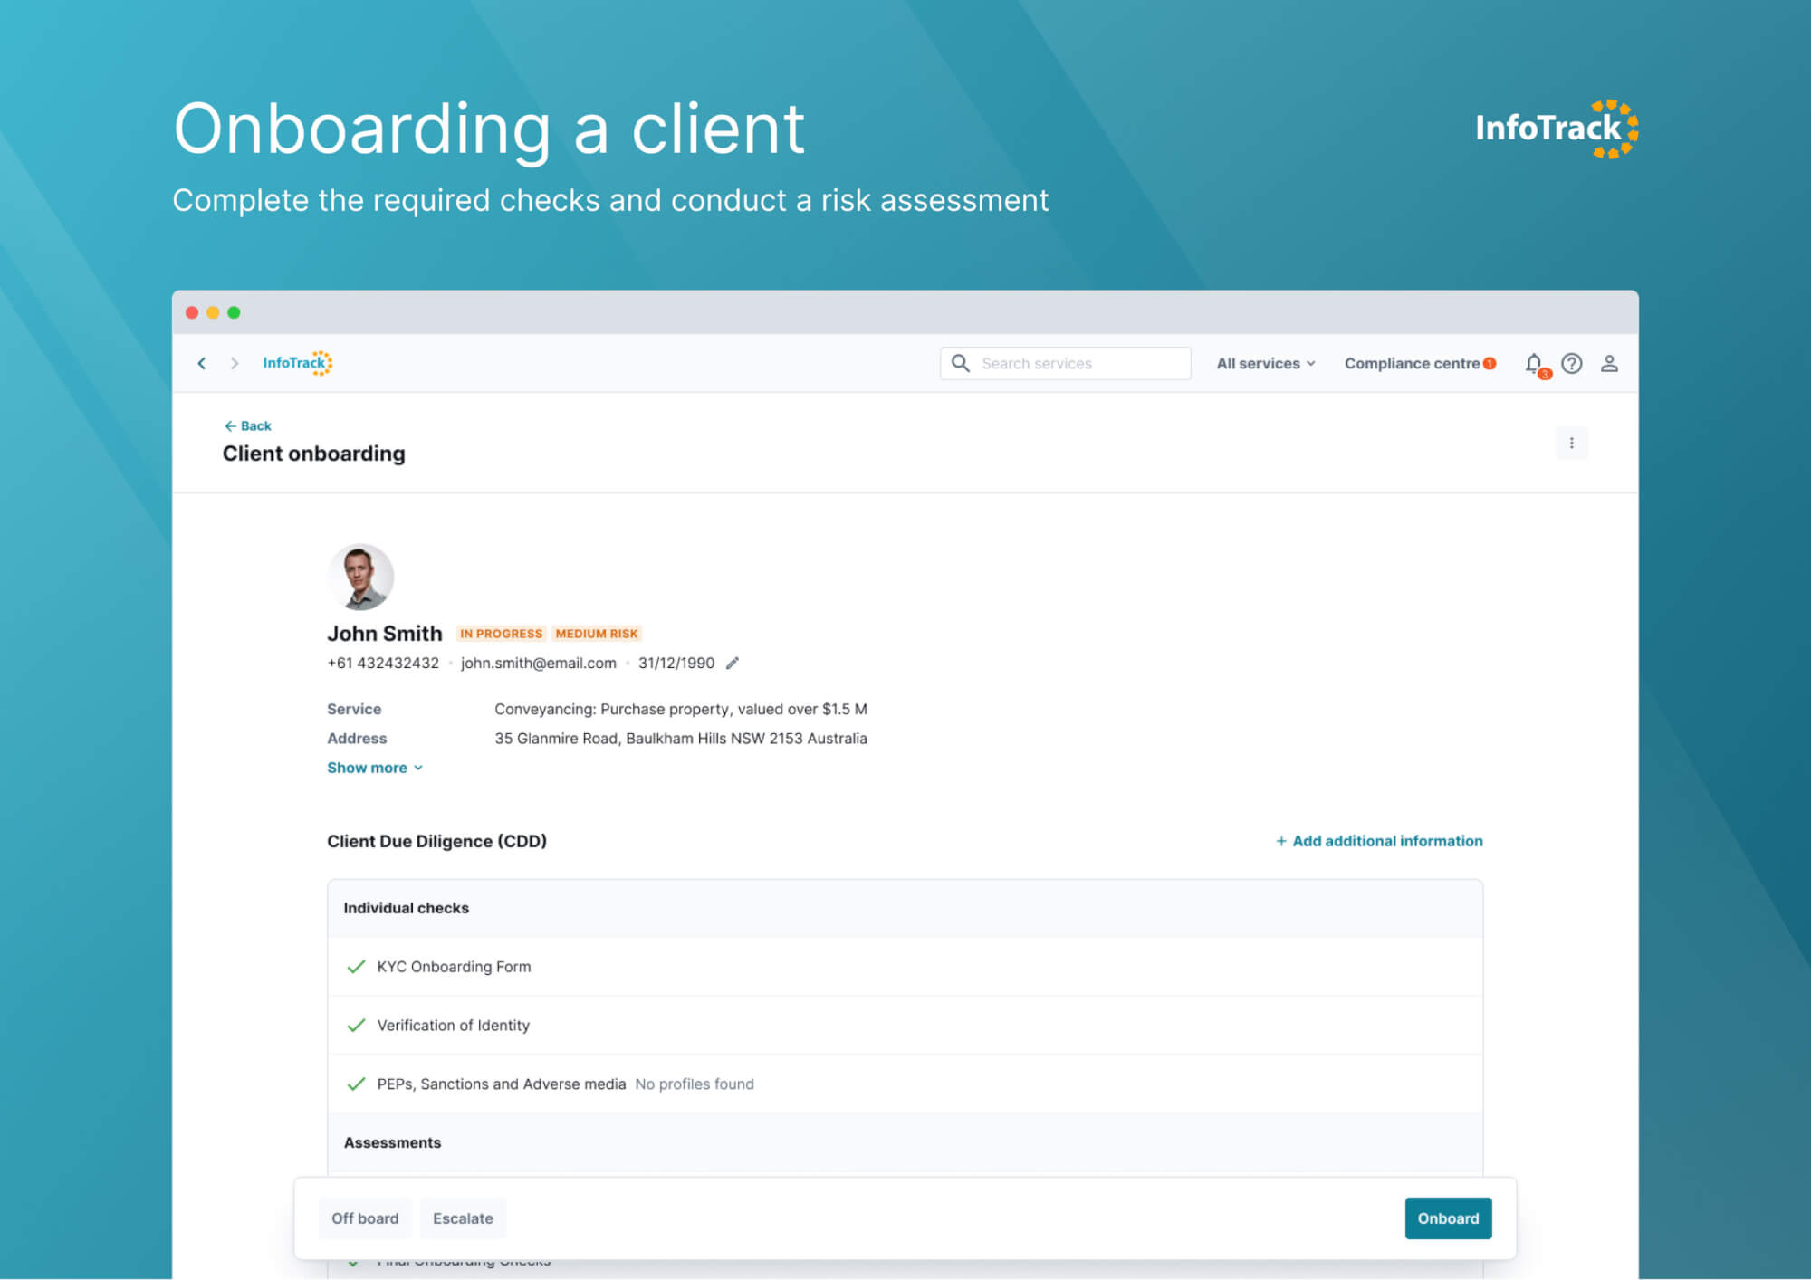Click Add additional information link
Image resolution: width=1811 pixels, height=1280 pixels.
click(x=1379, y=841)
